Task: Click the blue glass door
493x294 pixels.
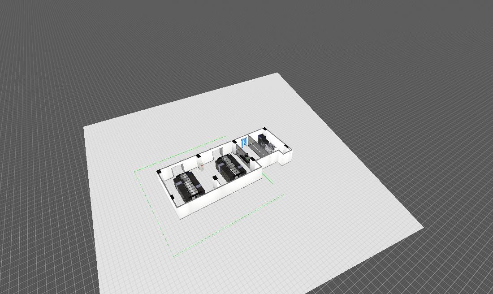Action: click(x=244, y=143)
